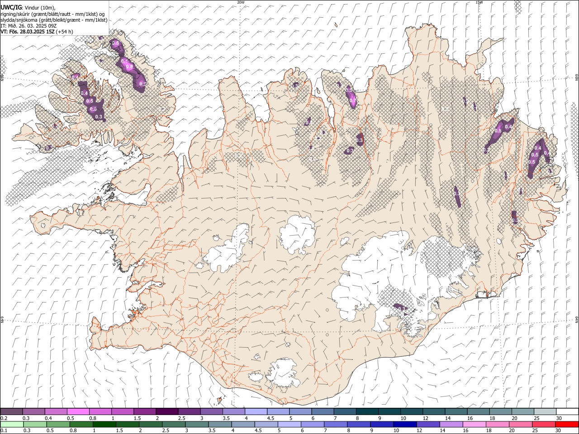The width and height of the screenshot is (579, 434).
Task: Click lower legend swatch between 7 and 8
Action: [335, 424]
